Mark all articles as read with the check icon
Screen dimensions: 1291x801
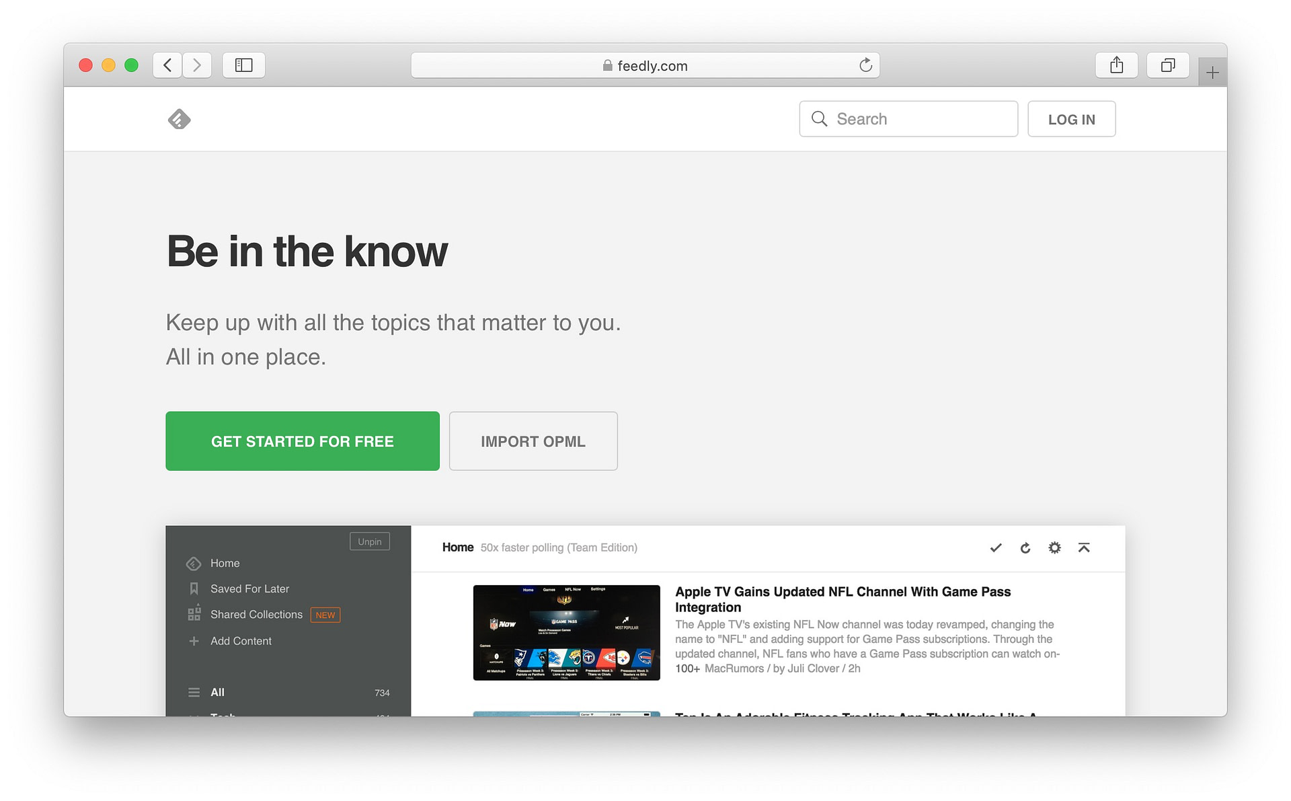point(995,547)
